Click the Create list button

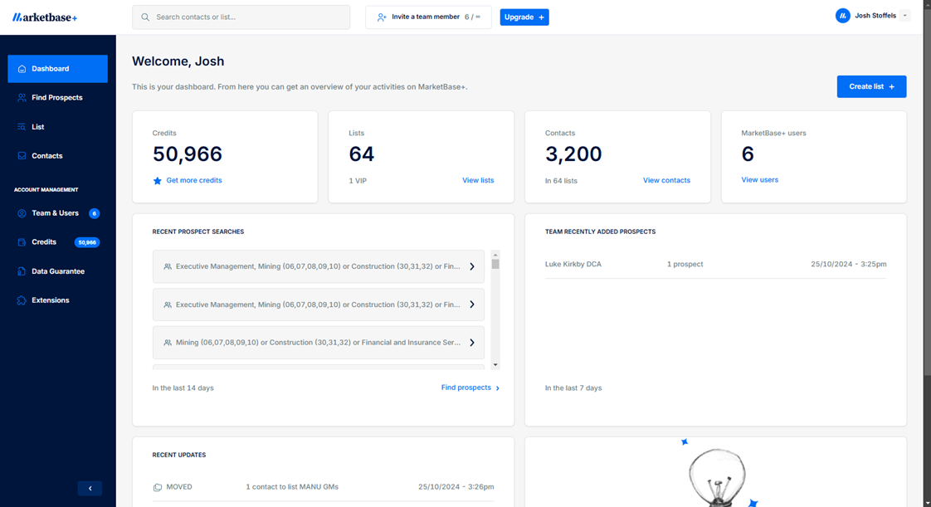pyautogui.click(x=871, y=86)
